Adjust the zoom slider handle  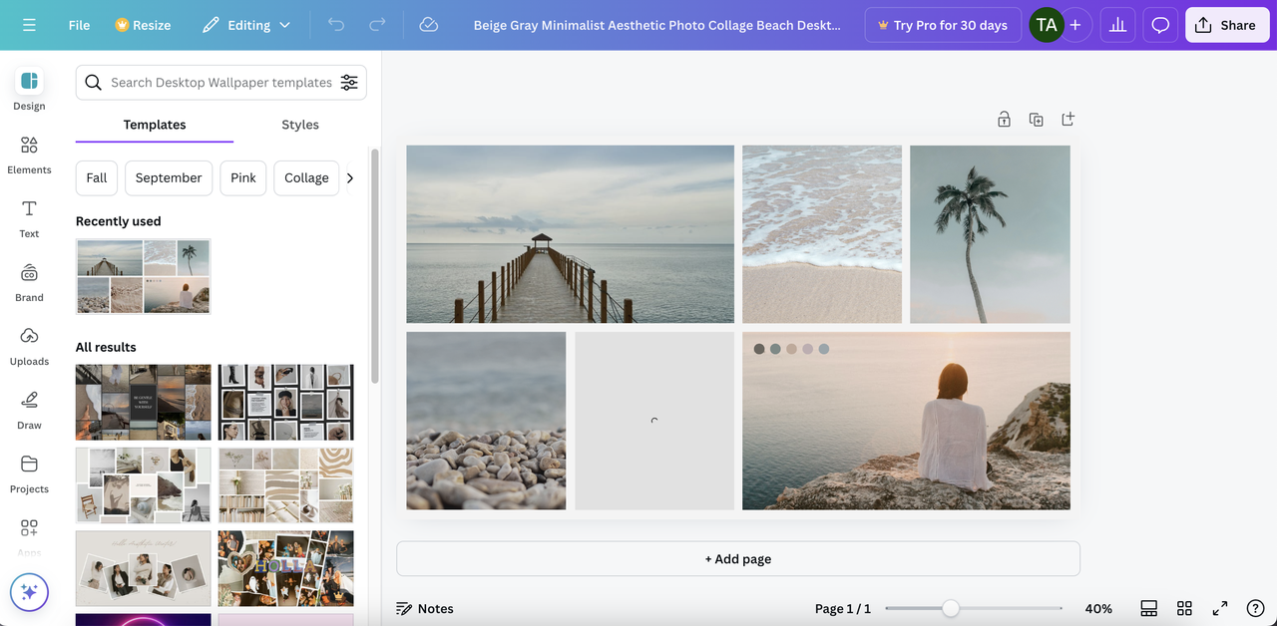[951, 608]
